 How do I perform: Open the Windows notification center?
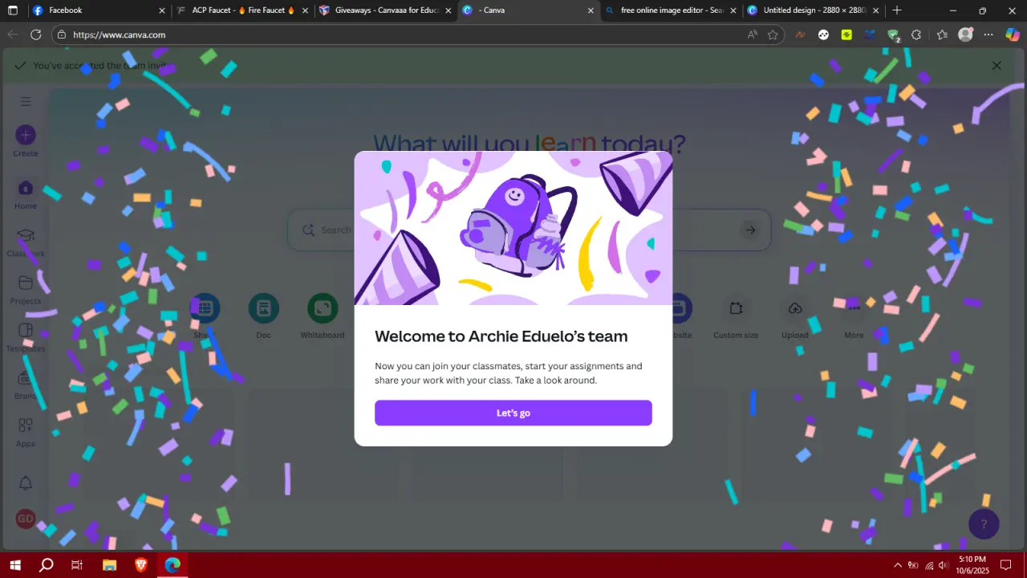pos(1005,565)
